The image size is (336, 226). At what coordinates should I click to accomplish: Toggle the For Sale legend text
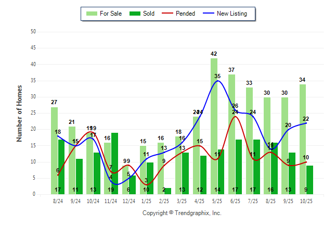(x=110, y=14)
